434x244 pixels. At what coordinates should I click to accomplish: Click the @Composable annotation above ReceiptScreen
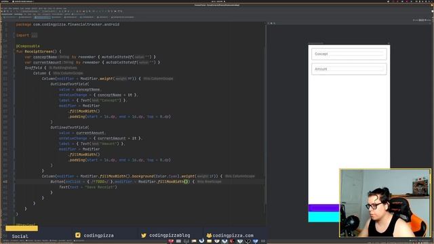28,46
